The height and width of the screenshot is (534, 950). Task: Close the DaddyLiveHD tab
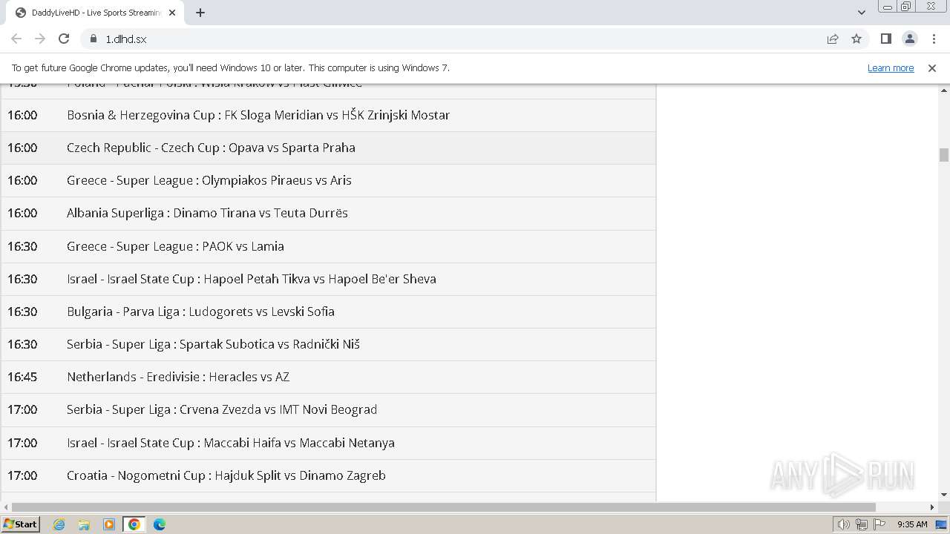(x=172, y=13)
